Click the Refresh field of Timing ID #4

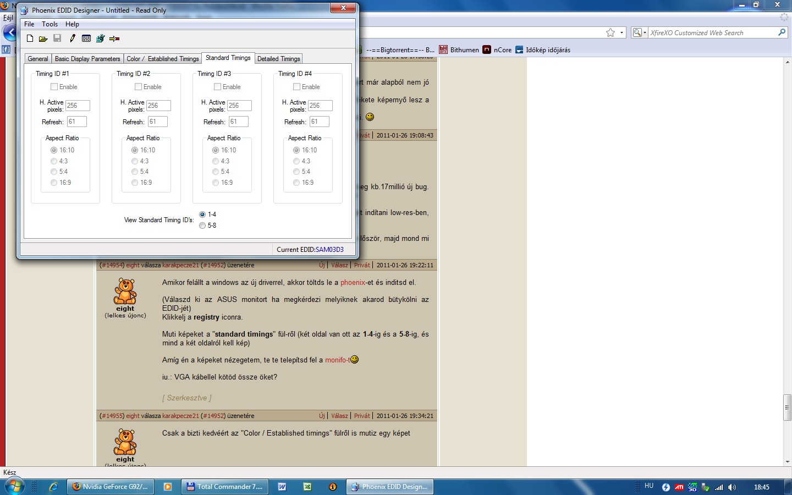pyautogui.click(x=320, y=122)
